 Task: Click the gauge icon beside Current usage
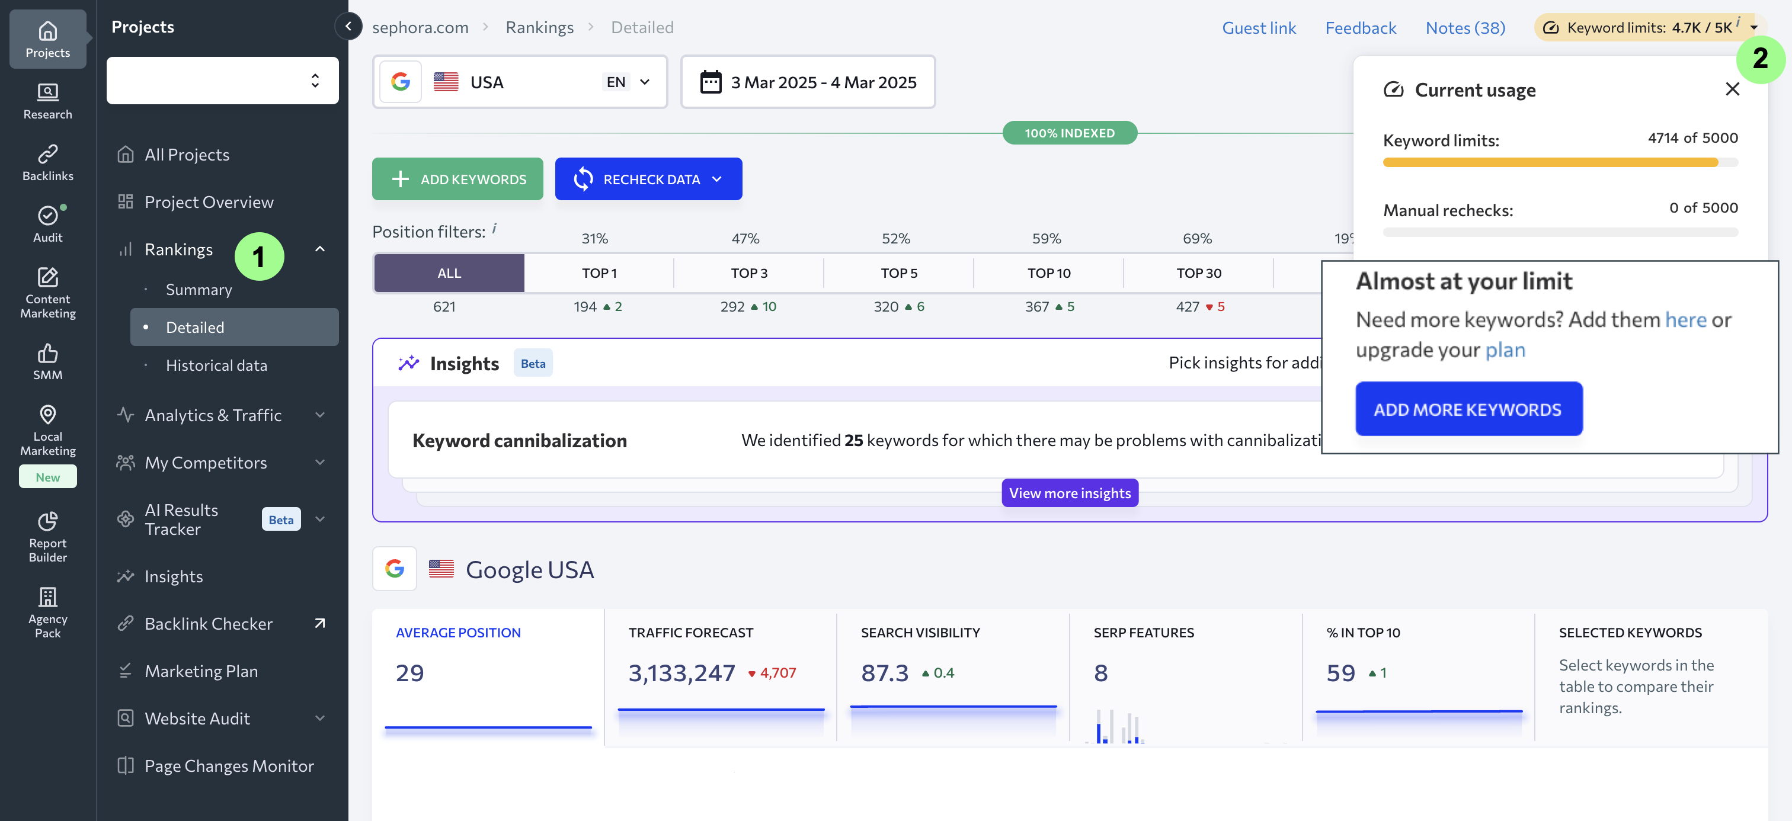click(x=1393, y=89)
